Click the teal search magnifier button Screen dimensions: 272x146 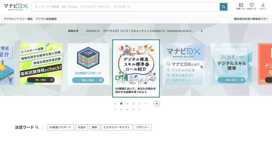[x=223, y=7]
